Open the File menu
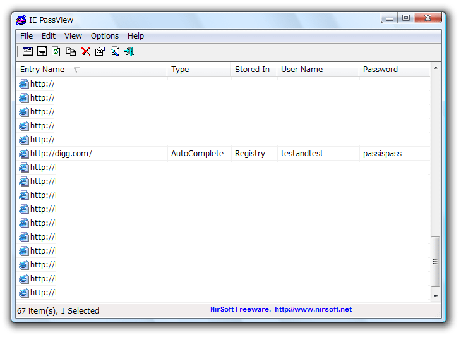This screenshot has width=461, height=337. (x=27, y=36)
